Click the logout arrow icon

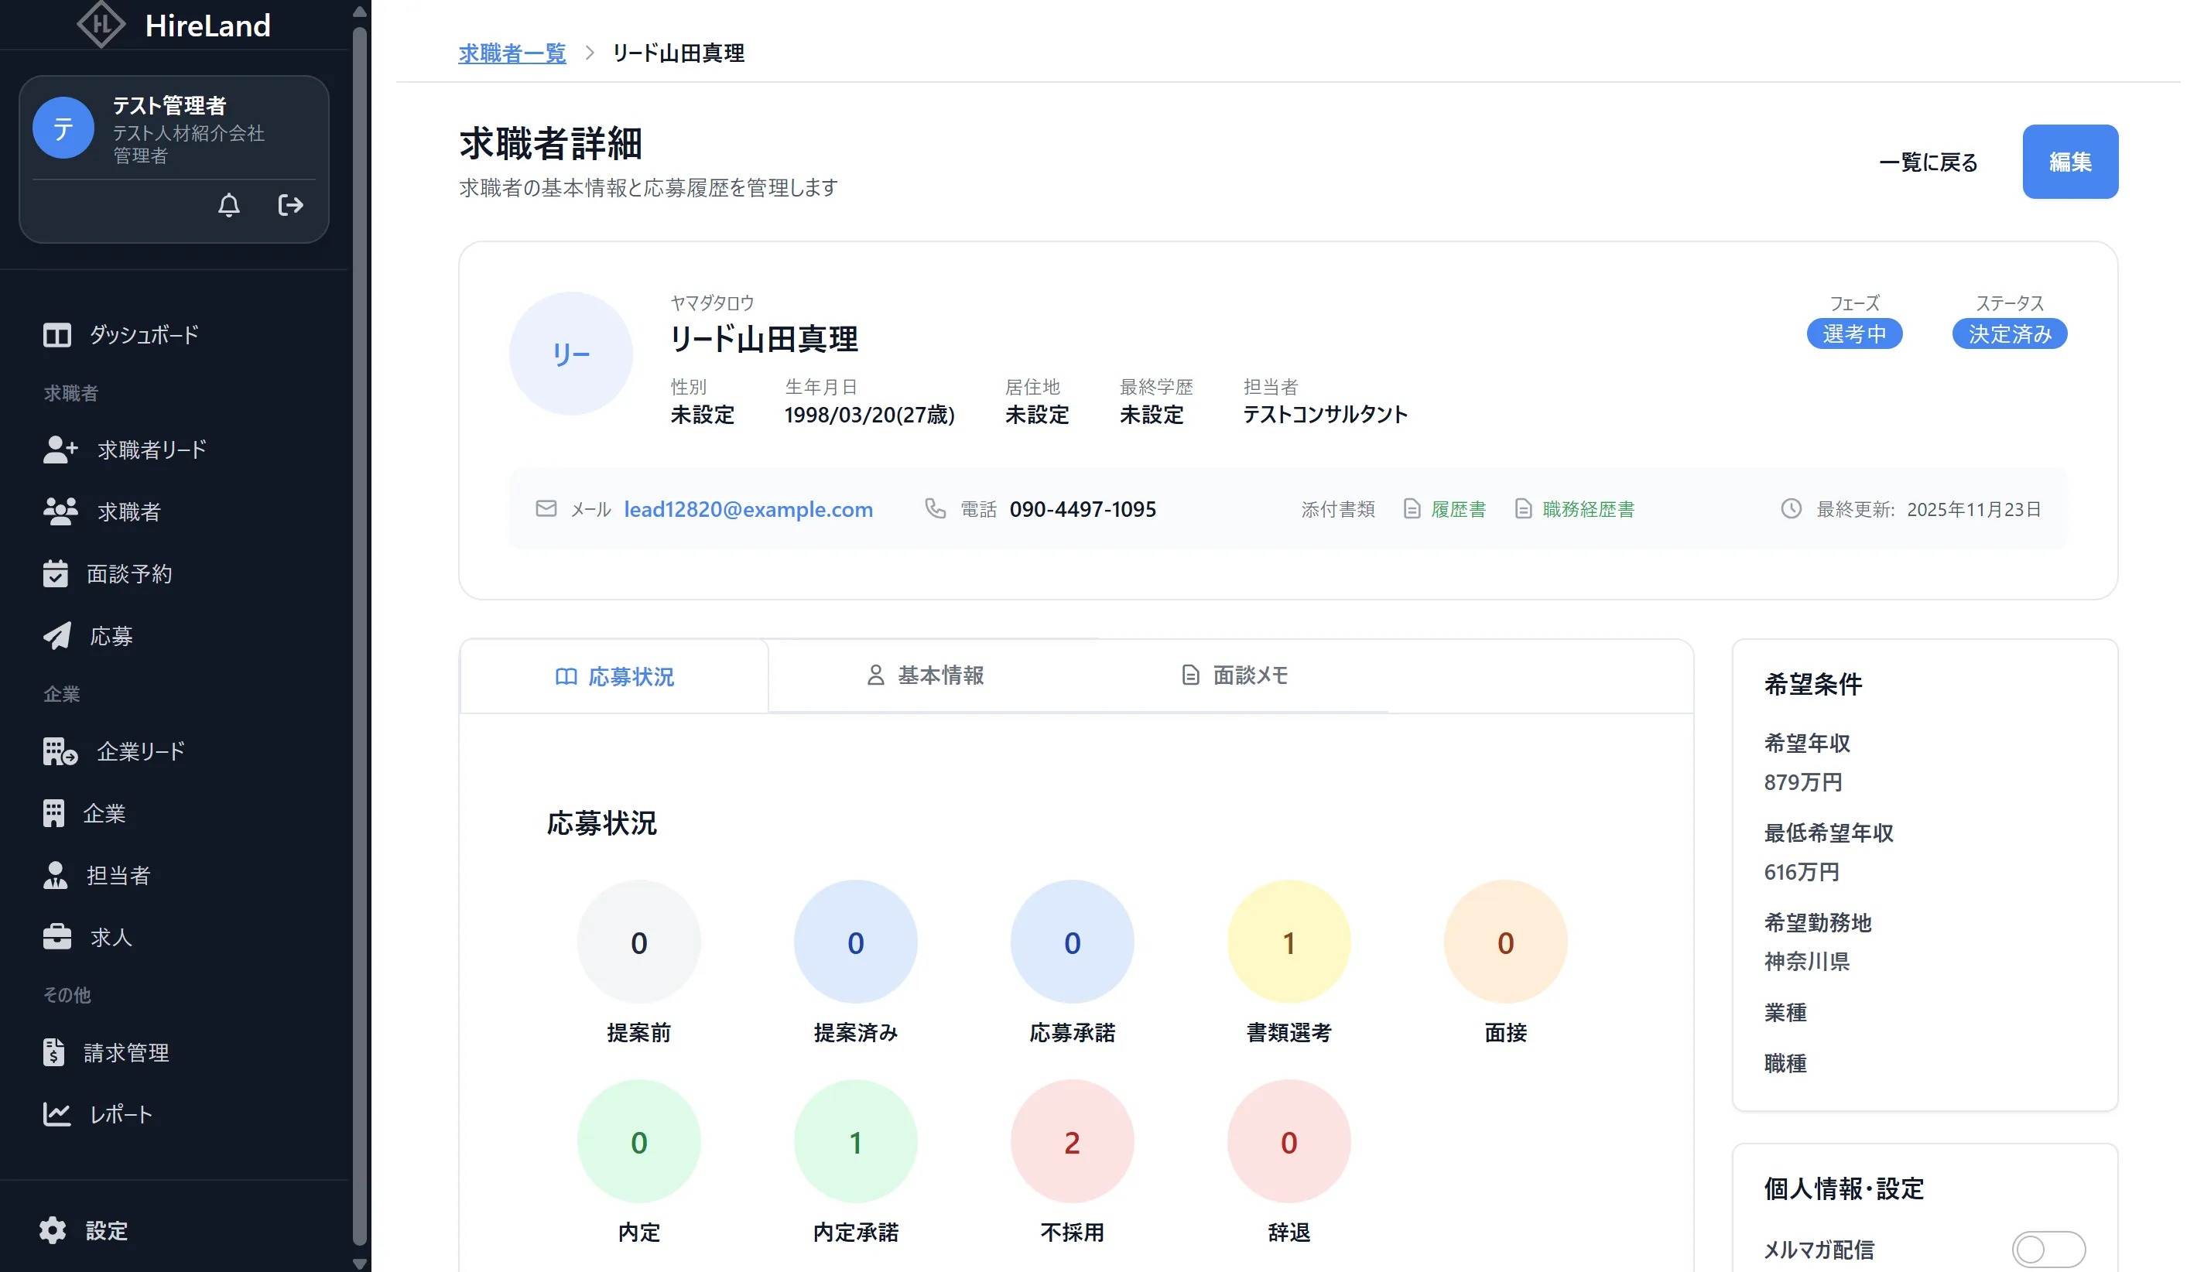tap(290, 205)
